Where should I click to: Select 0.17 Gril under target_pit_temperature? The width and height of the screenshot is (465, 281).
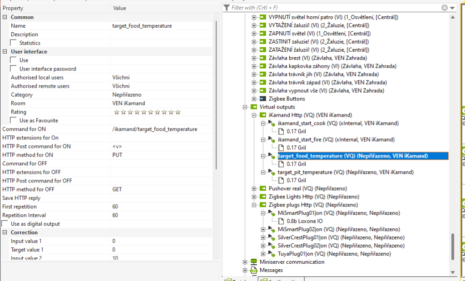pos(296,180)
